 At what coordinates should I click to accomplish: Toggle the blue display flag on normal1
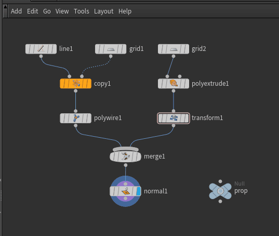pyautogui.click(x=138, y=191)
